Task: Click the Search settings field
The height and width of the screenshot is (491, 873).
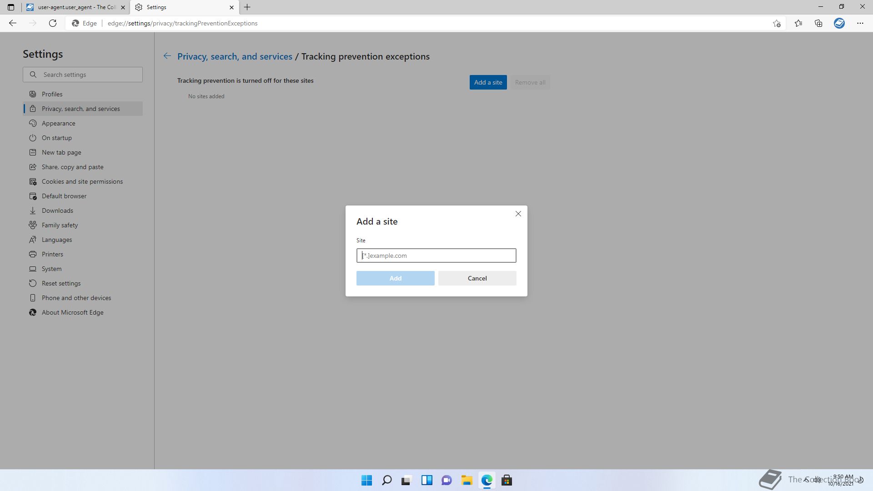Action: pyautogui.click(x=83, y=75)
